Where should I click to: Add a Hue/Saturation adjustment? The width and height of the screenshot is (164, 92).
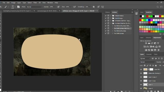145,47
